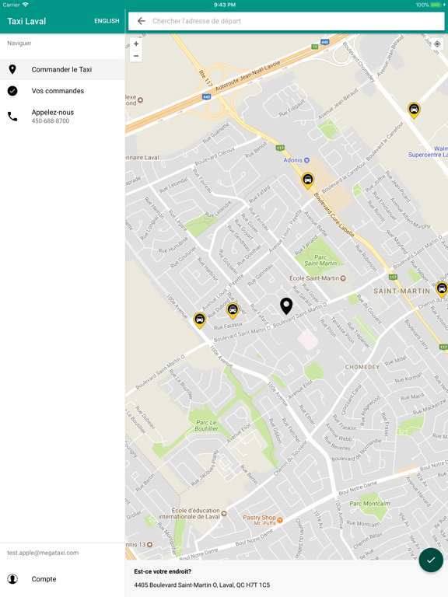Open Commander le Taxi menu item
The height and width of the screenshot is (597, 448).
(62, 69)
